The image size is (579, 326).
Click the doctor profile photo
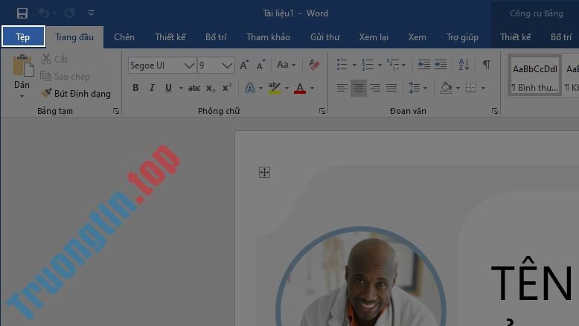click(x=361, y=278)
